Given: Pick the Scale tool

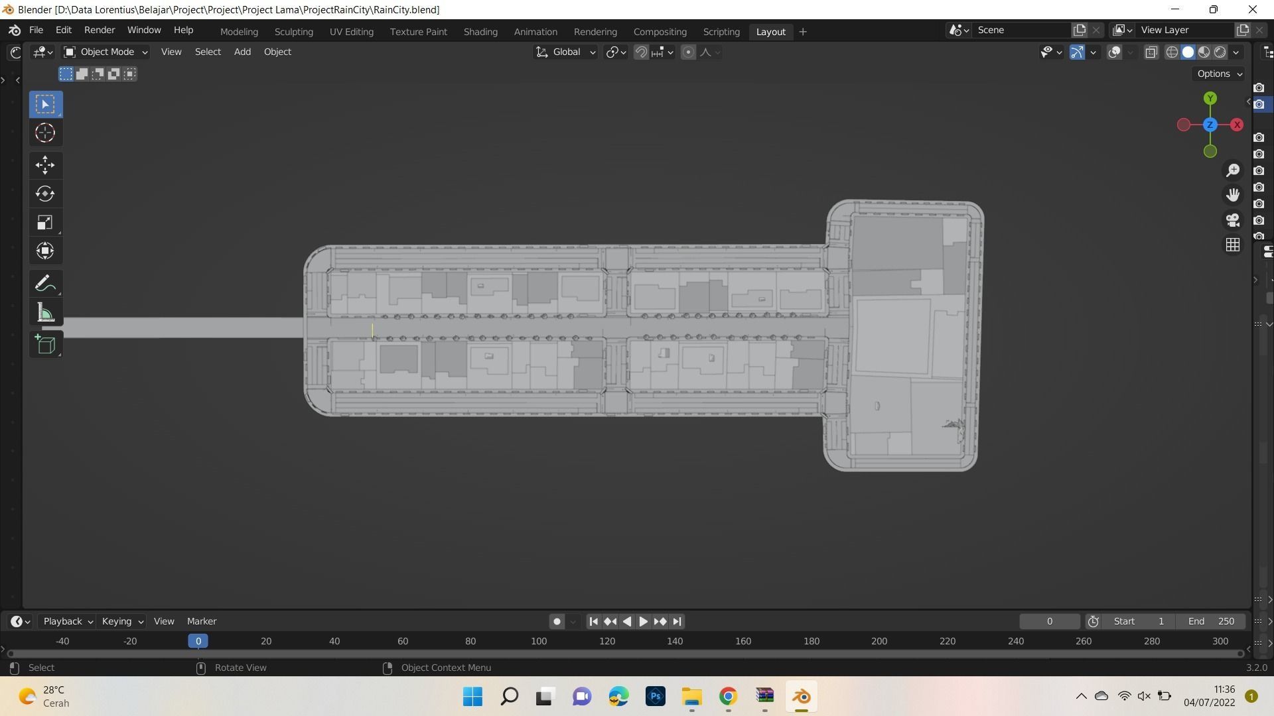Looking at the screenshot, I should tap(45, 223).
